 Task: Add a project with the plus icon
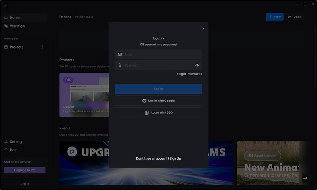click(43, 47)
